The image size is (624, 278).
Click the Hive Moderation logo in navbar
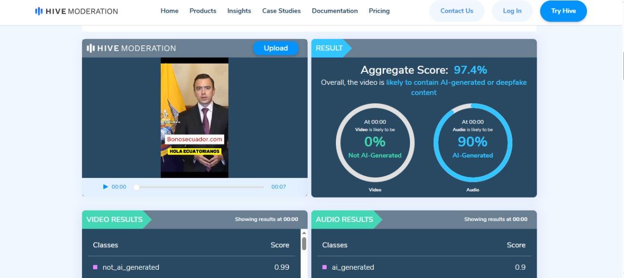click(x=77, y=11)
